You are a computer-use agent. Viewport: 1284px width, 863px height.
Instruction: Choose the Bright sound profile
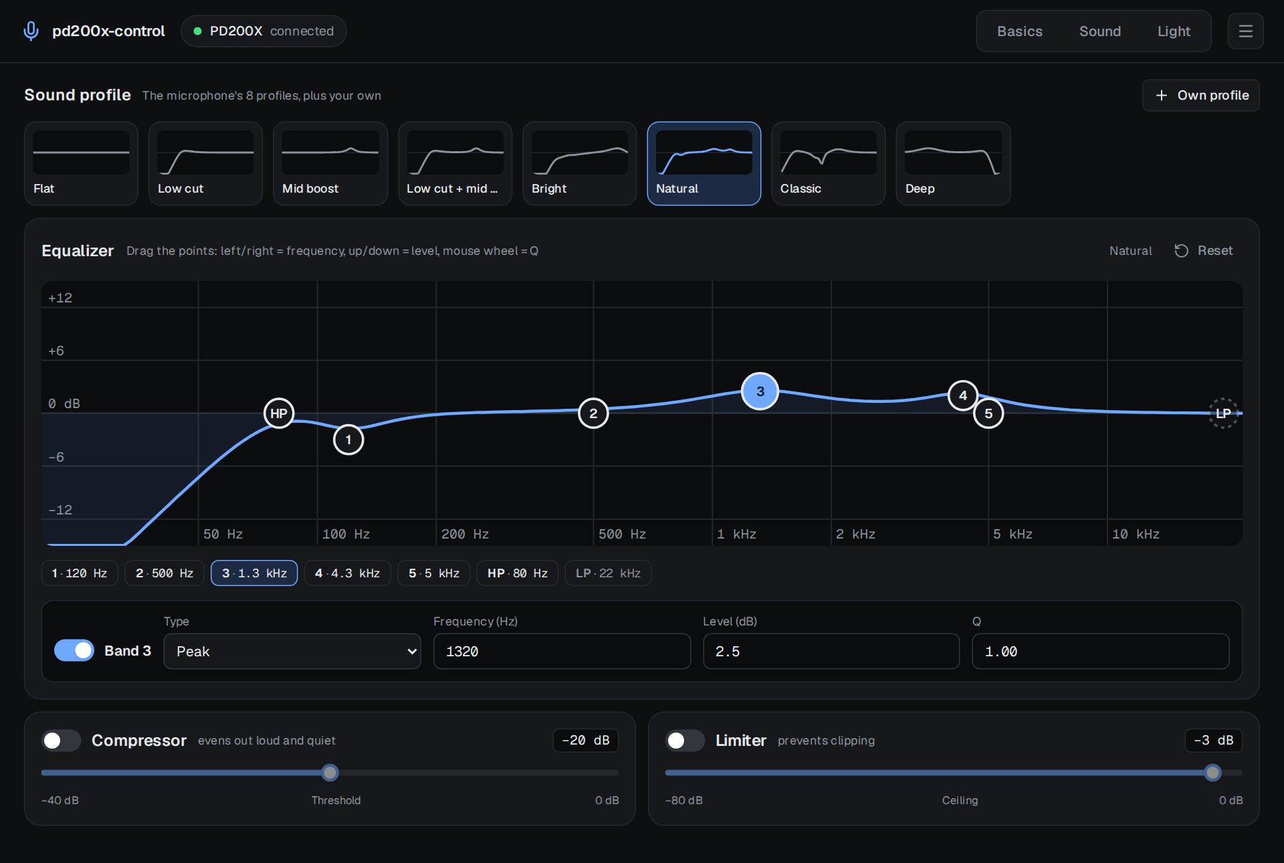(x=579, y=163)
